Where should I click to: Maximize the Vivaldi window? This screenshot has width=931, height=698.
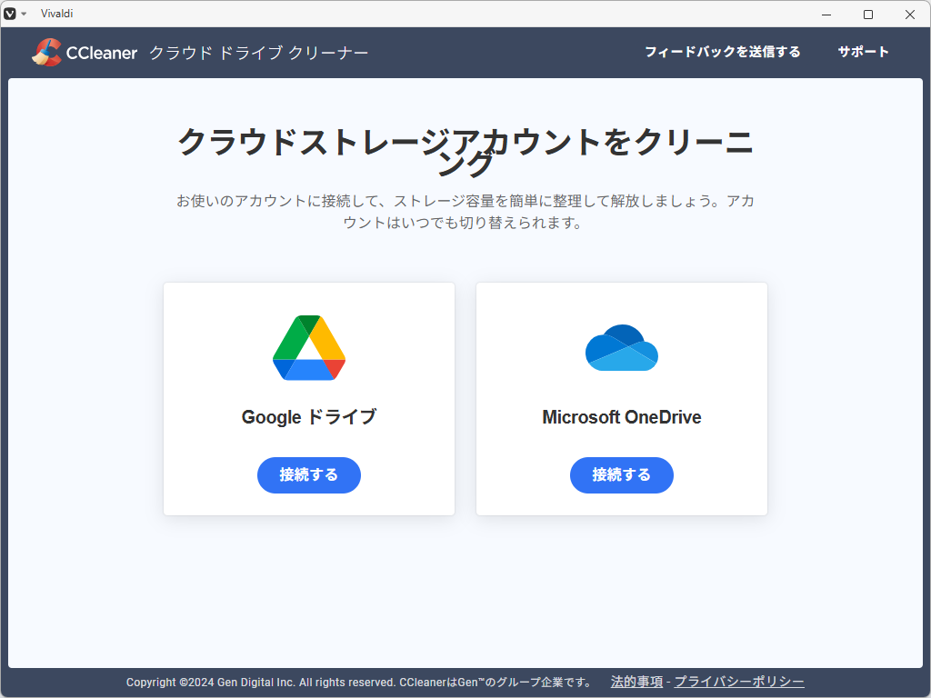[868, 15]
